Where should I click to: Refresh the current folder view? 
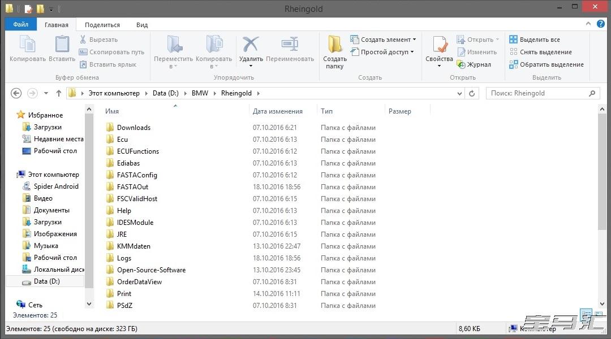(472, 93)
